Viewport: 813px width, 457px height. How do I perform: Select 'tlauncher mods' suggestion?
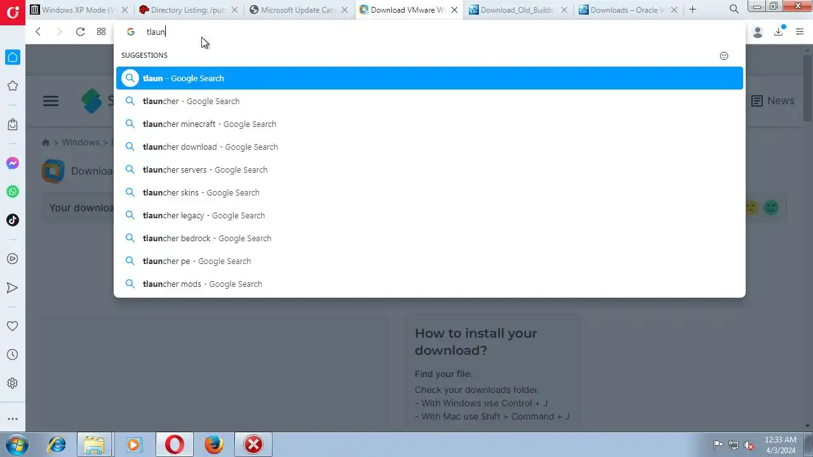pos(429,284)
